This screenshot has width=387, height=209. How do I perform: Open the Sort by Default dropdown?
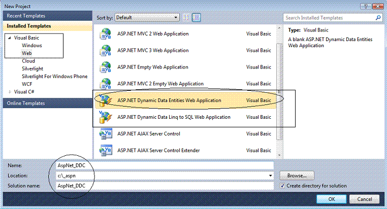147,17
